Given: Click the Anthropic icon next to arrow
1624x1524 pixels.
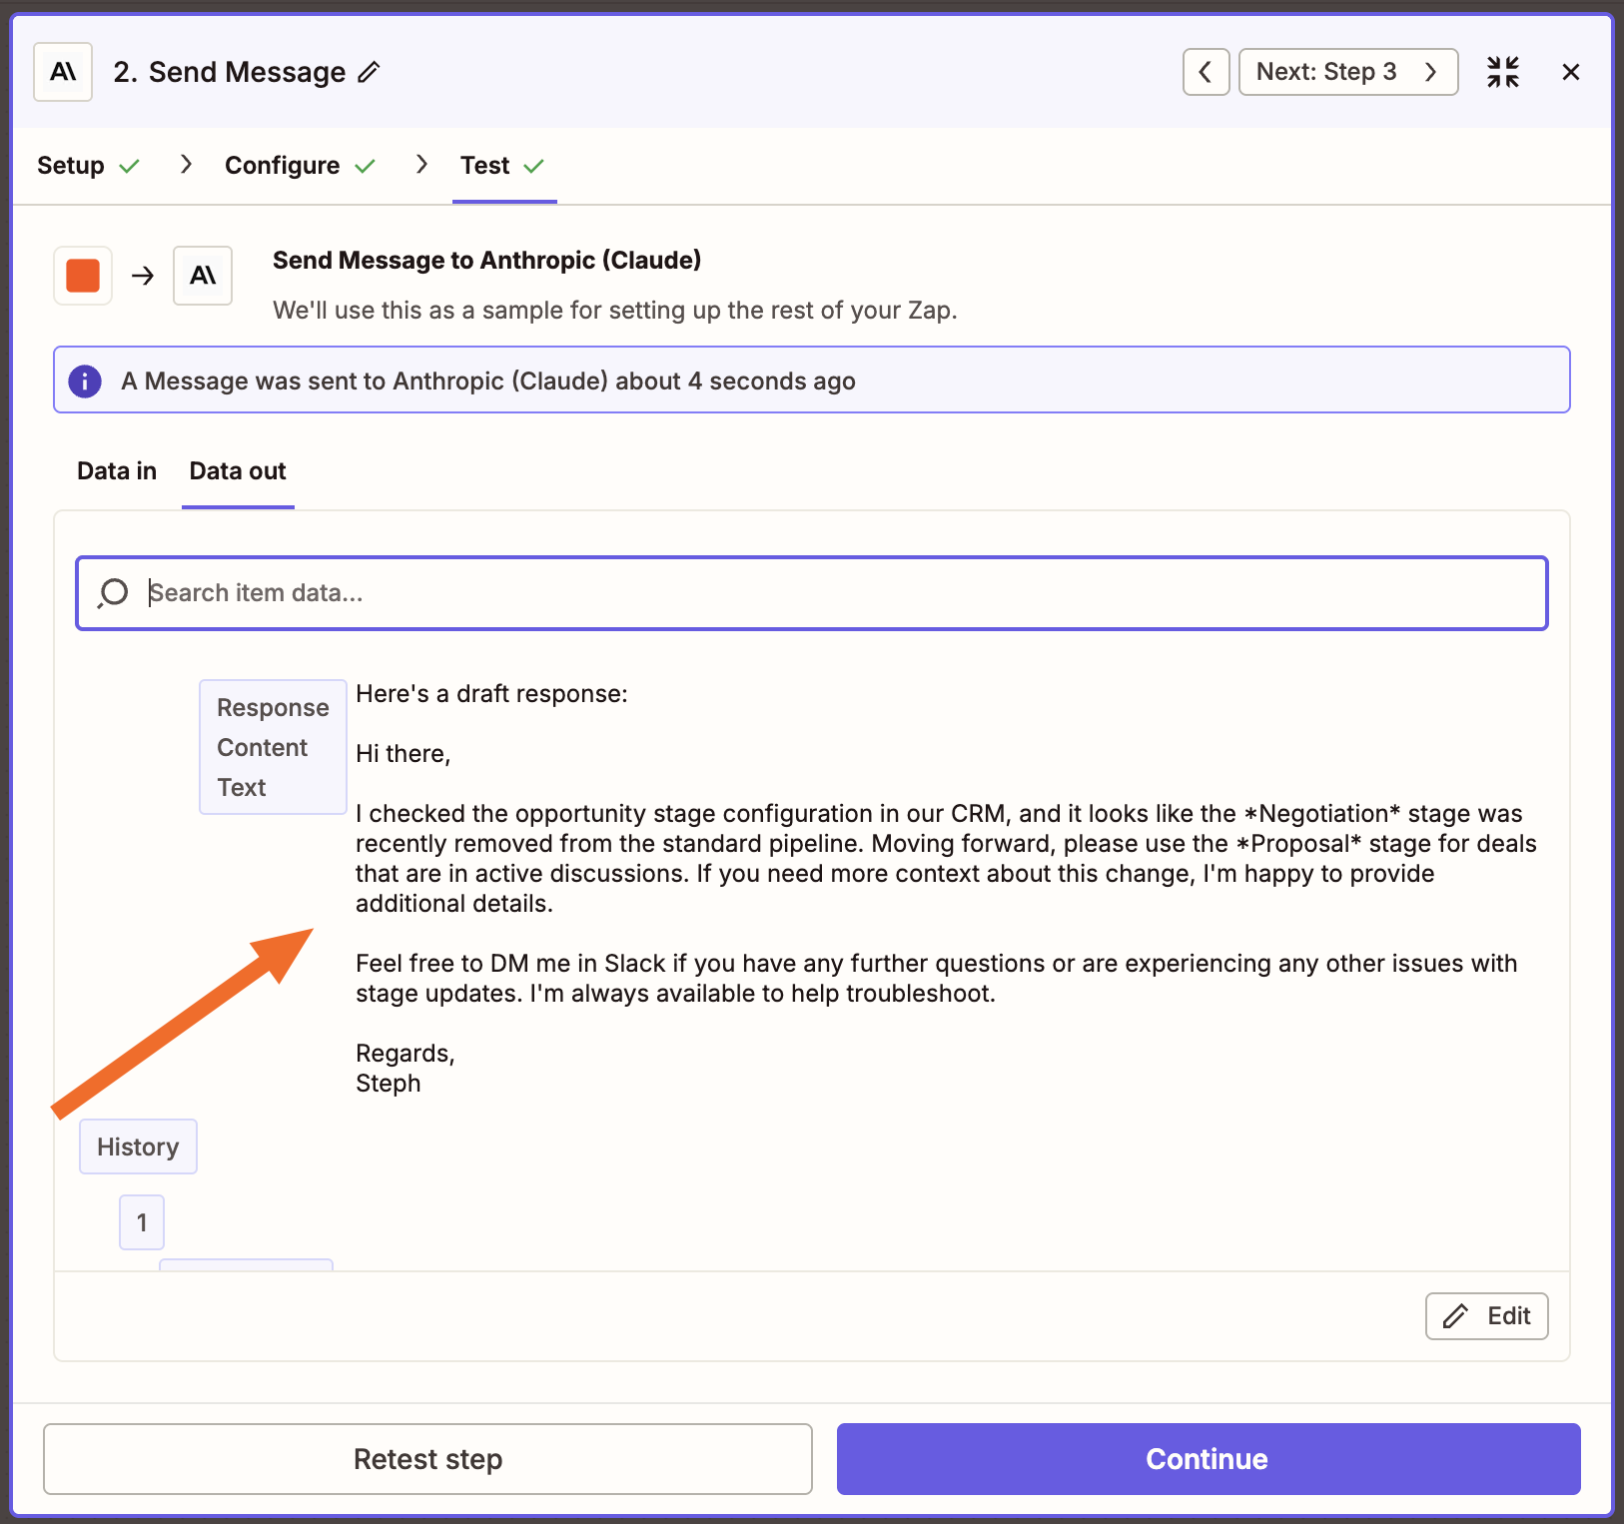Looking at the screenshot, I should click(203, 276).
